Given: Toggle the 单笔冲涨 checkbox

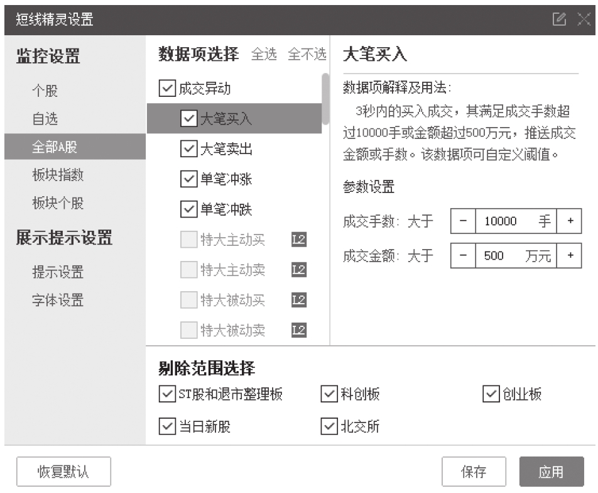Looking at the screenshot, I should tap(189, 179).
